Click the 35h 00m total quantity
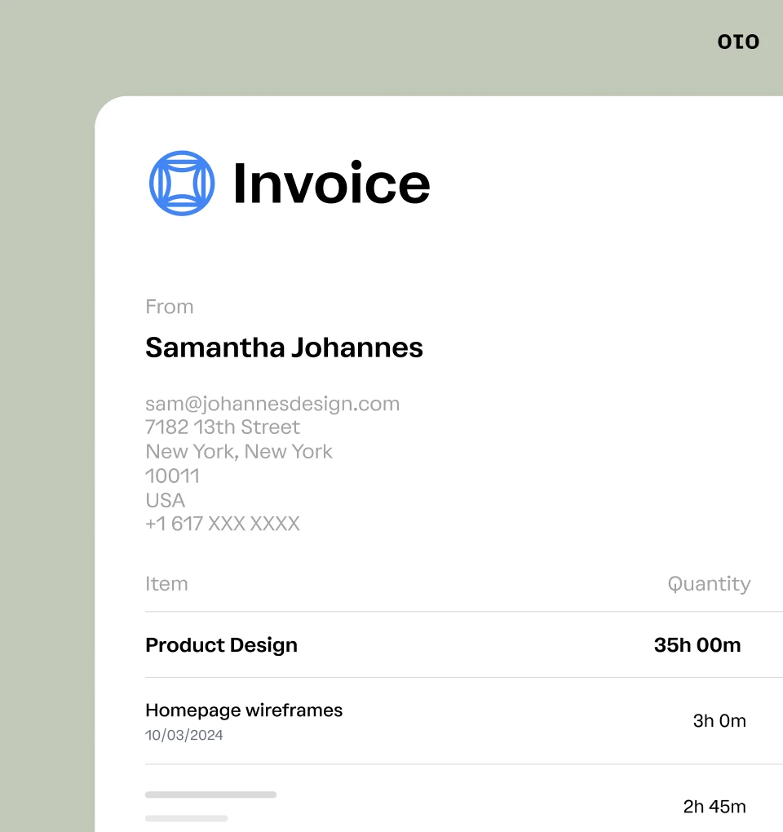The width and height of the screenshot is (783, 832). tap(697, 644)
